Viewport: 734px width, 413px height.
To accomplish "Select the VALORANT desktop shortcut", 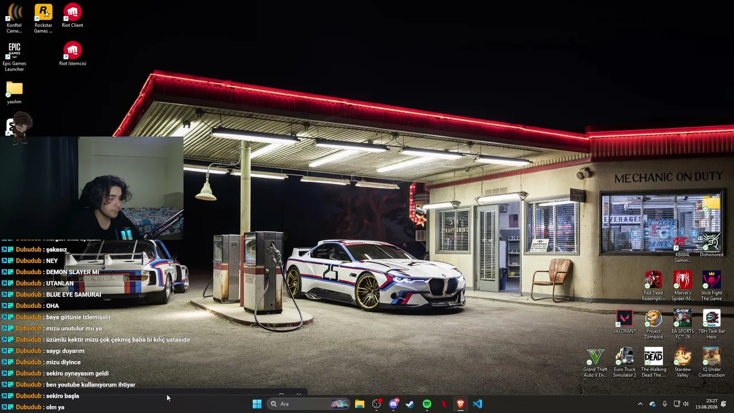I will 624,322.
